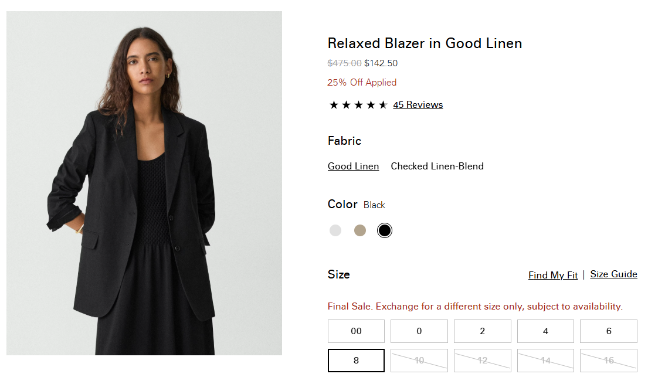Choose size 6
648x384 pixels.
pyautogui.click(x=609, y=331)
